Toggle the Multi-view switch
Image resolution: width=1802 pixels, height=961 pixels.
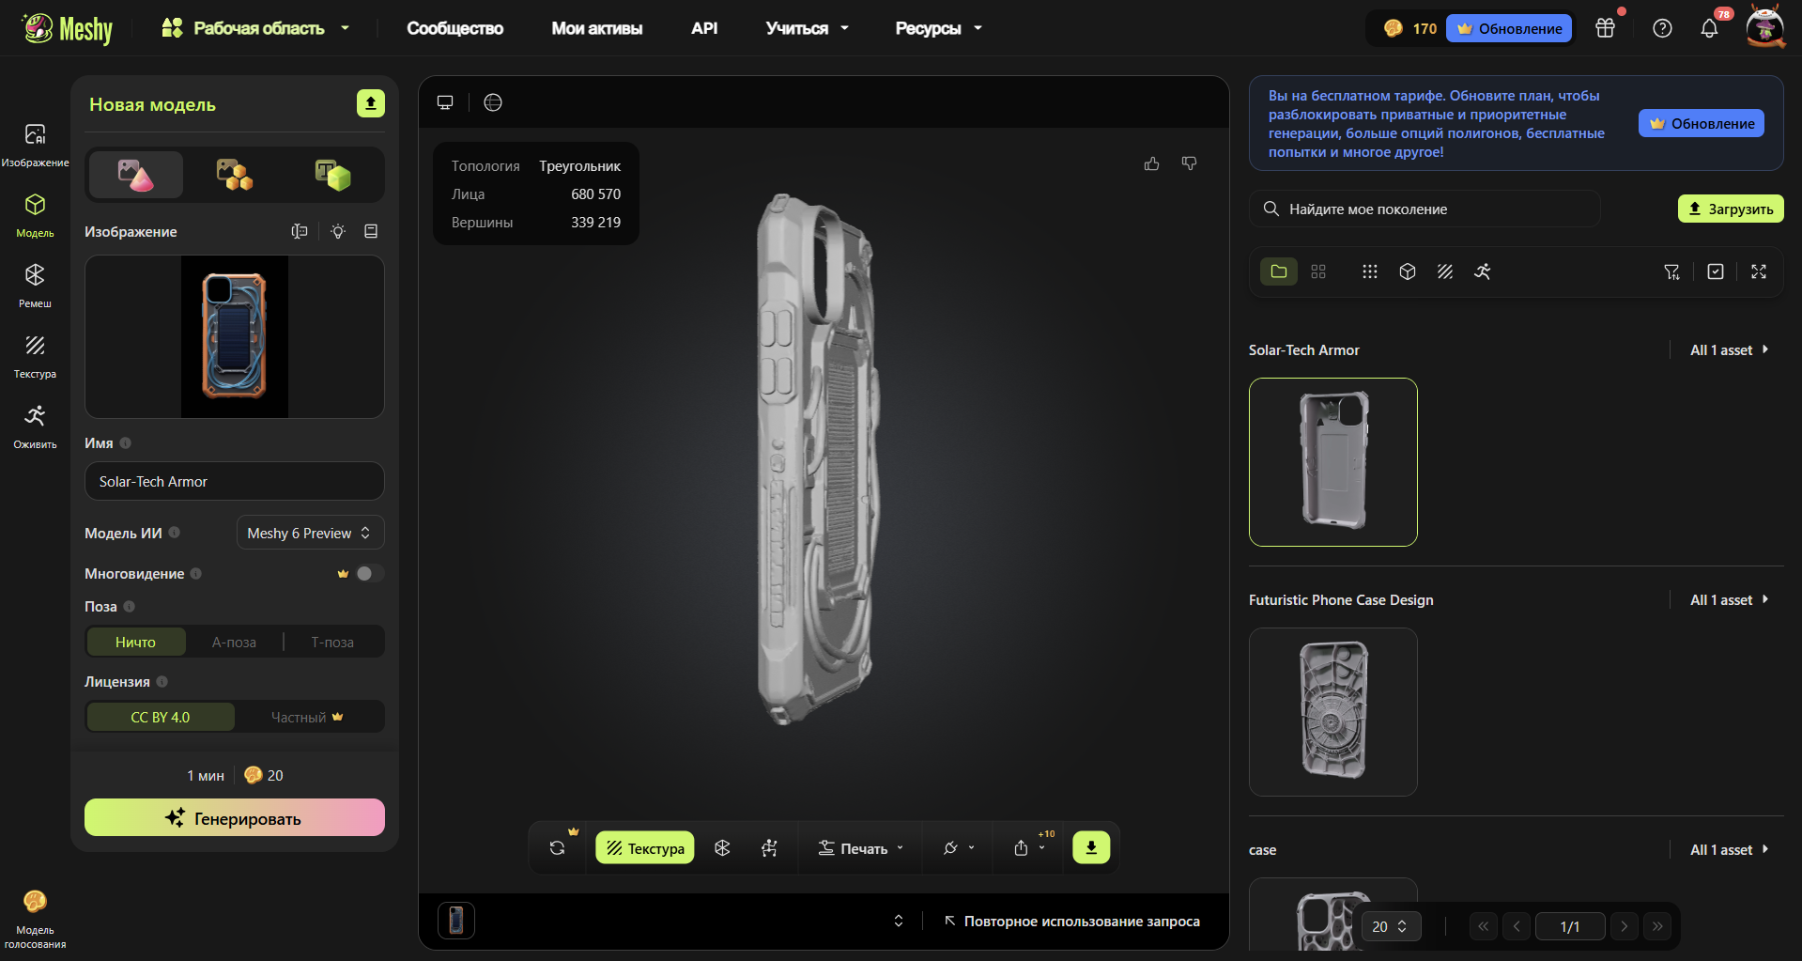(x=369, y=573)
